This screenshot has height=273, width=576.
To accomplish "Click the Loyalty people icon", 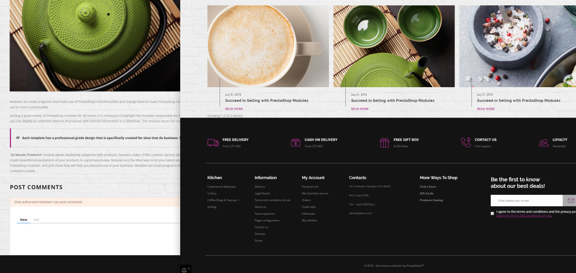I will click(x=543, y=143).
